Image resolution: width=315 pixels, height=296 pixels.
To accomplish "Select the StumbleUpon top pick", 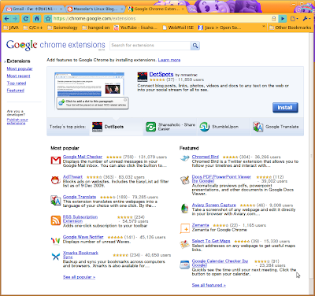I will (224, 127).
